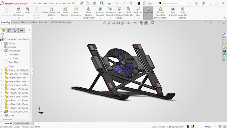Select Front Plane in tree
The height and width of the screenshot is (128, 227).
(14, 55)
